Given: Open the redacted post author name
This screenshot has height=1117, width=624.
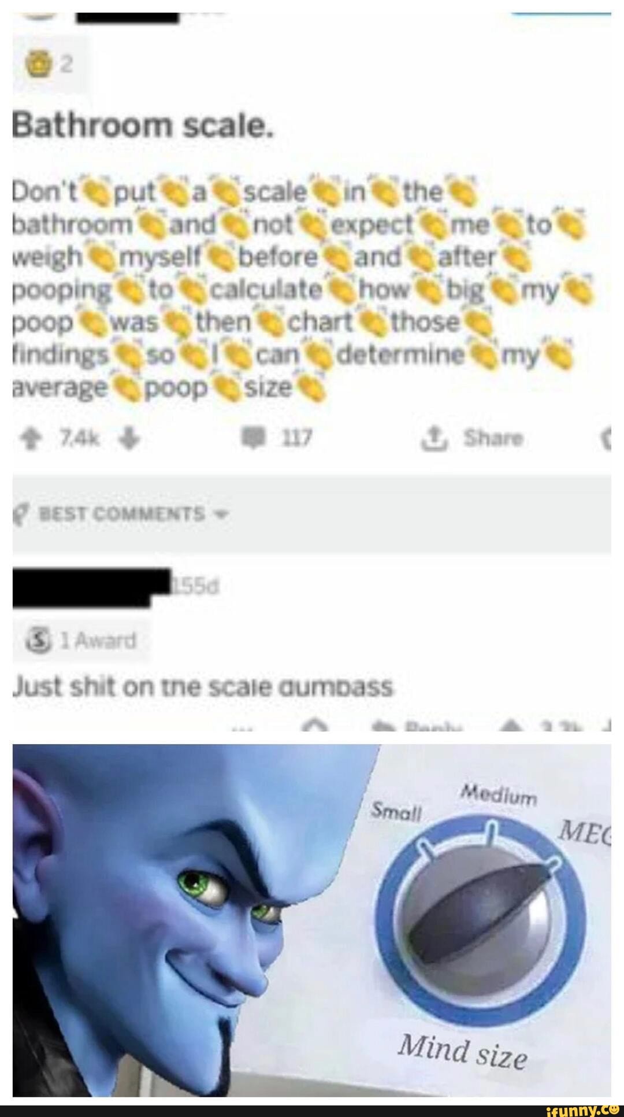Looking at the screenshot, I should tap(128, 12).
